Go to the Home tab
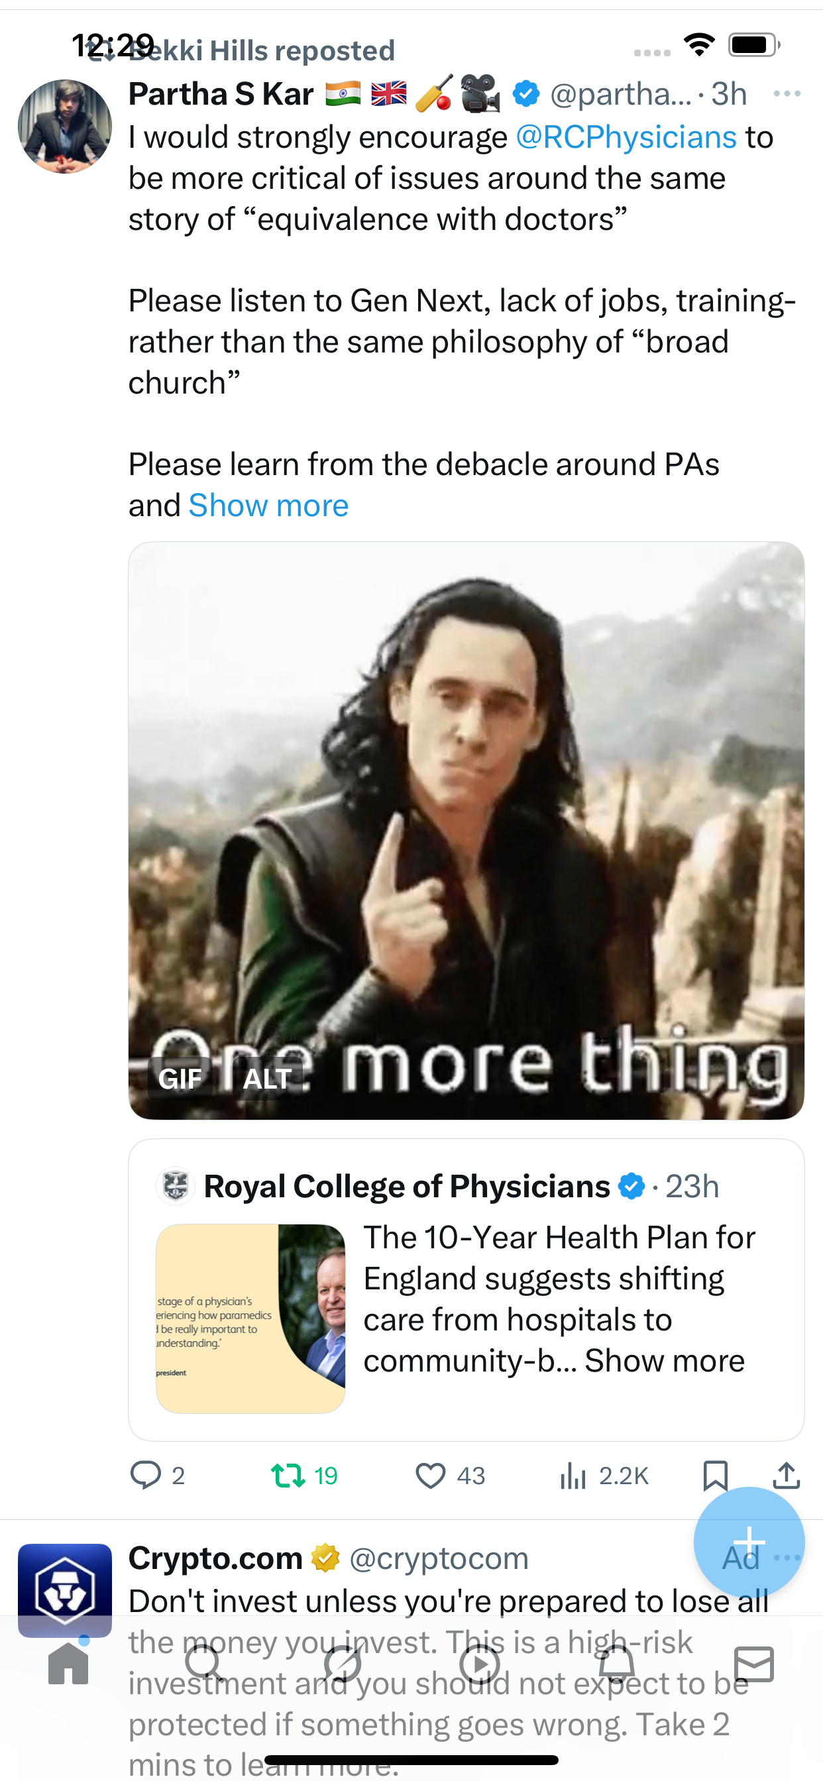Screen dimensions: 823x1781 tap(68, 1664)
